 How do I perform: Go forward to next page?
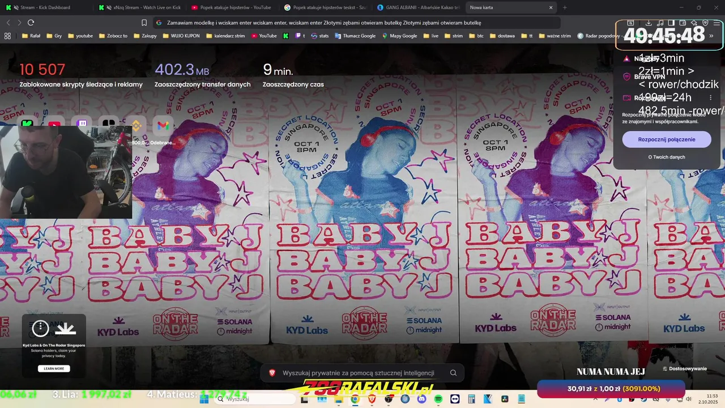(19, 23)
